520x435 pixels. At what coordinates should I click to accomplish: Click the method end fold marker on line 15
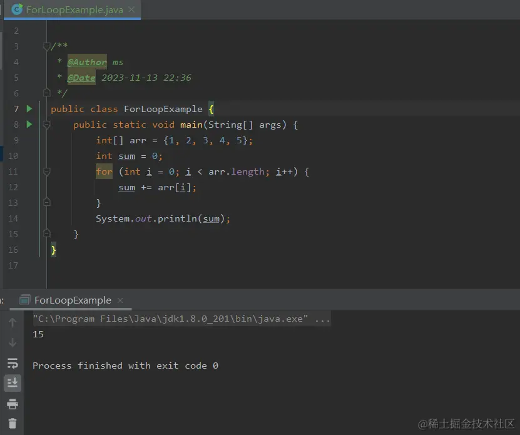(x=47, y=233)
